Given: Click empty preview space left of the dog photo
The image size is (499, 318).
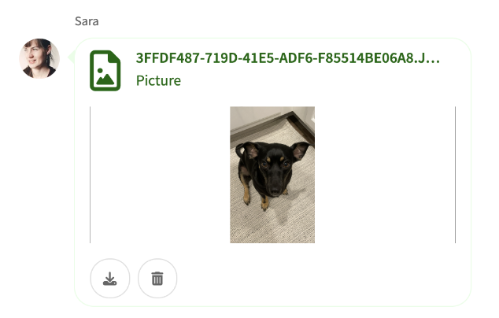Looking at the screenshot, I should 160,175.
